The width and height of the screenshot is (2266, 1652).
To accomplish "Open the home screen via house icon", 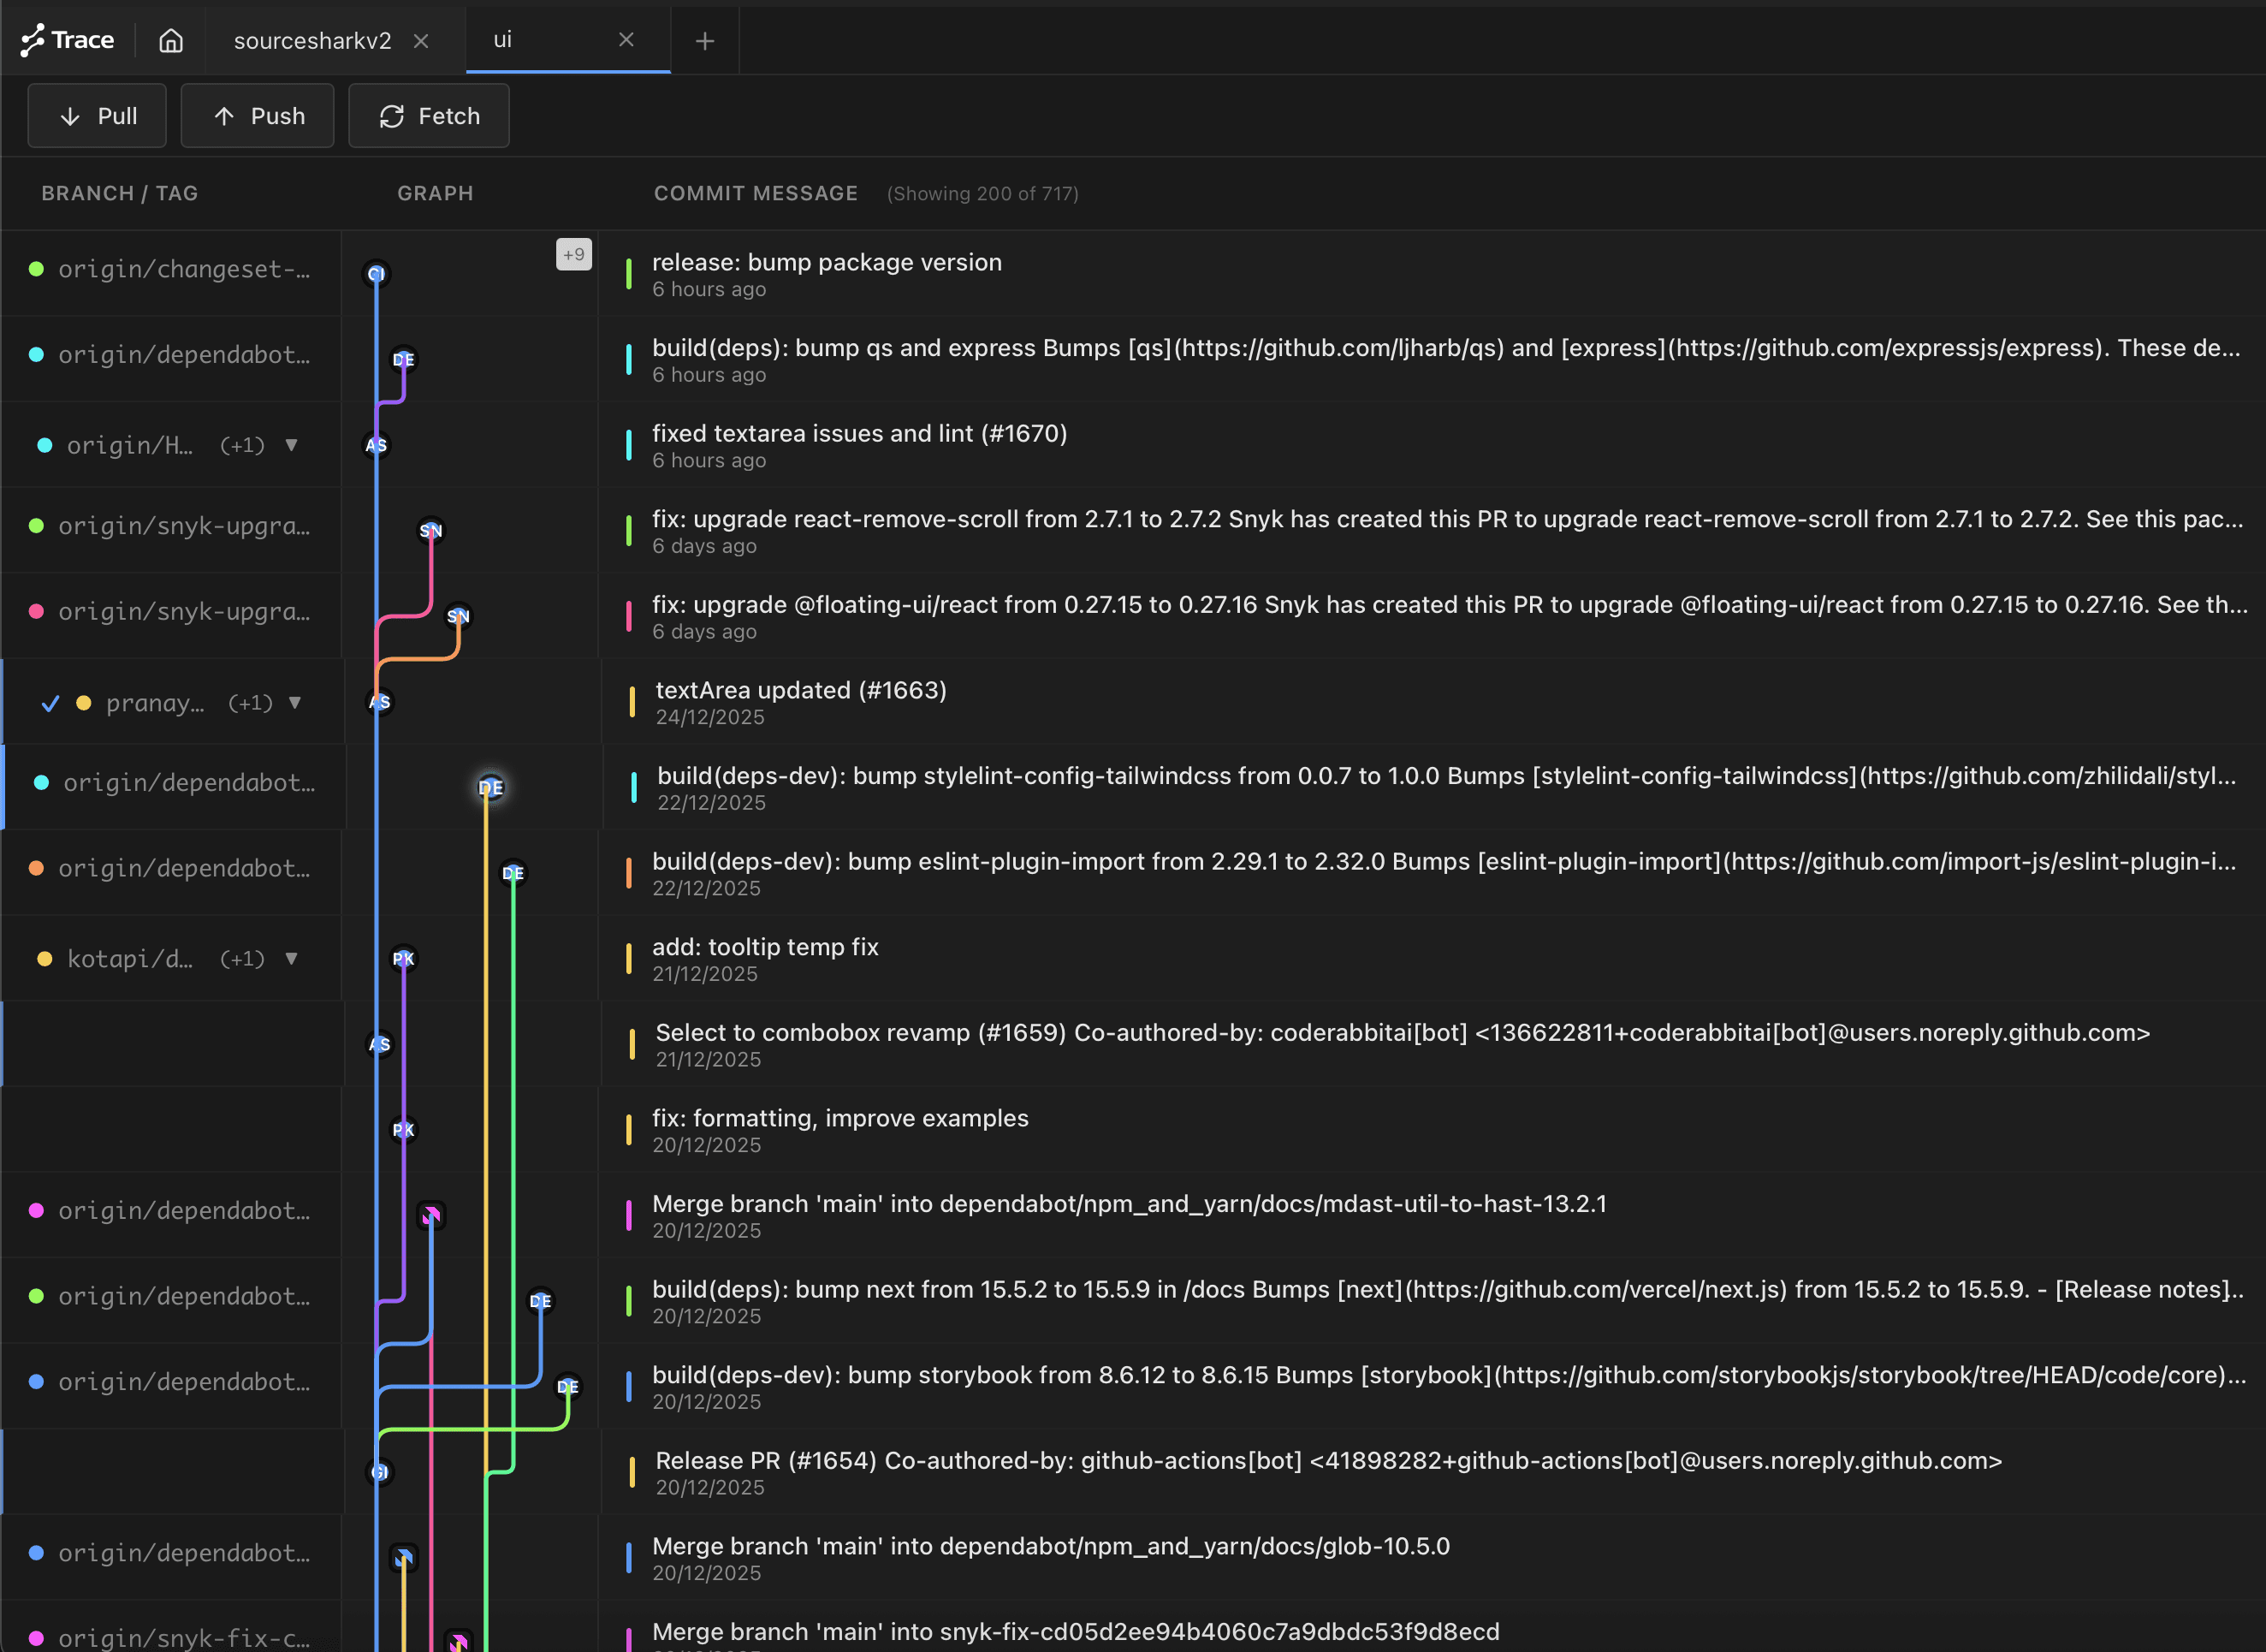I will tap(170, 41).
